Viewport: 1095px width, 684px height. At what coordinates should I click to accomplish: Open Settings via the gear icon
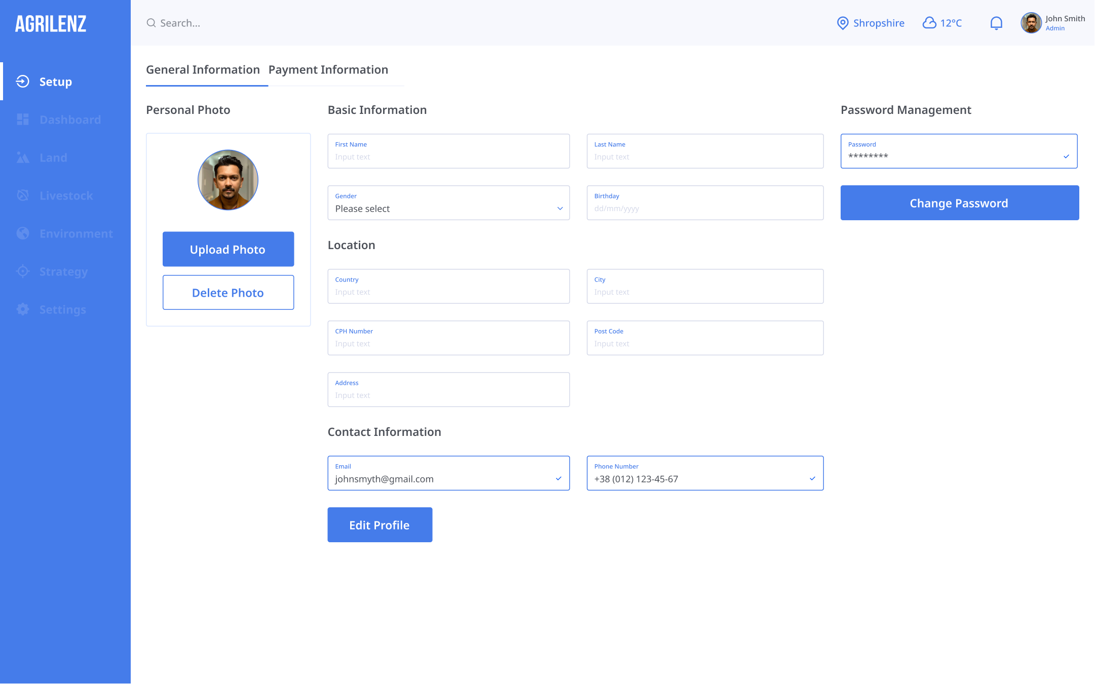click(x=23, y=309)
